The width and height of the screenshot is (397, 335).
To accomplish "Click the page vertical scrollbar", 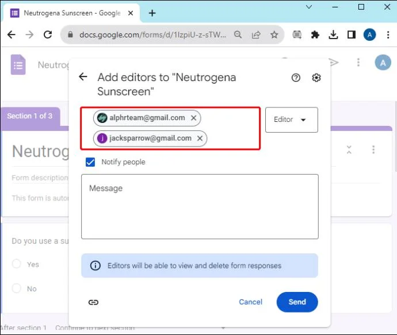I will coord(395,137).
